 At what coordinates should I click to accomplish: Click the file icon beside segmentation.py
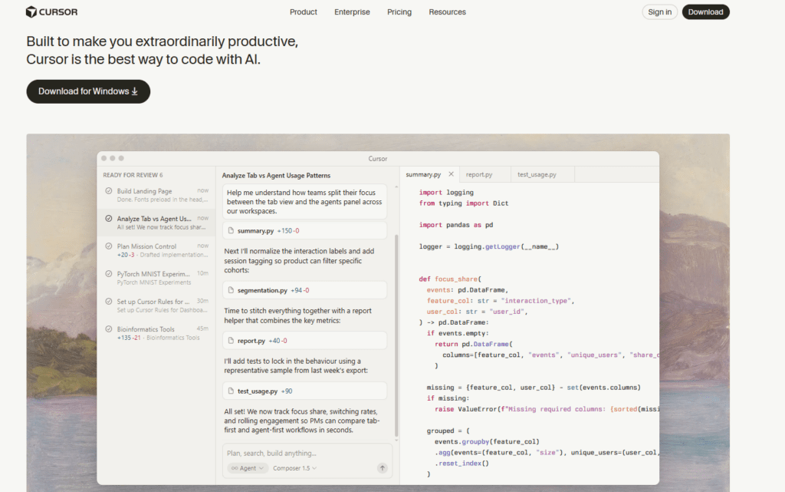click(232, 290)
